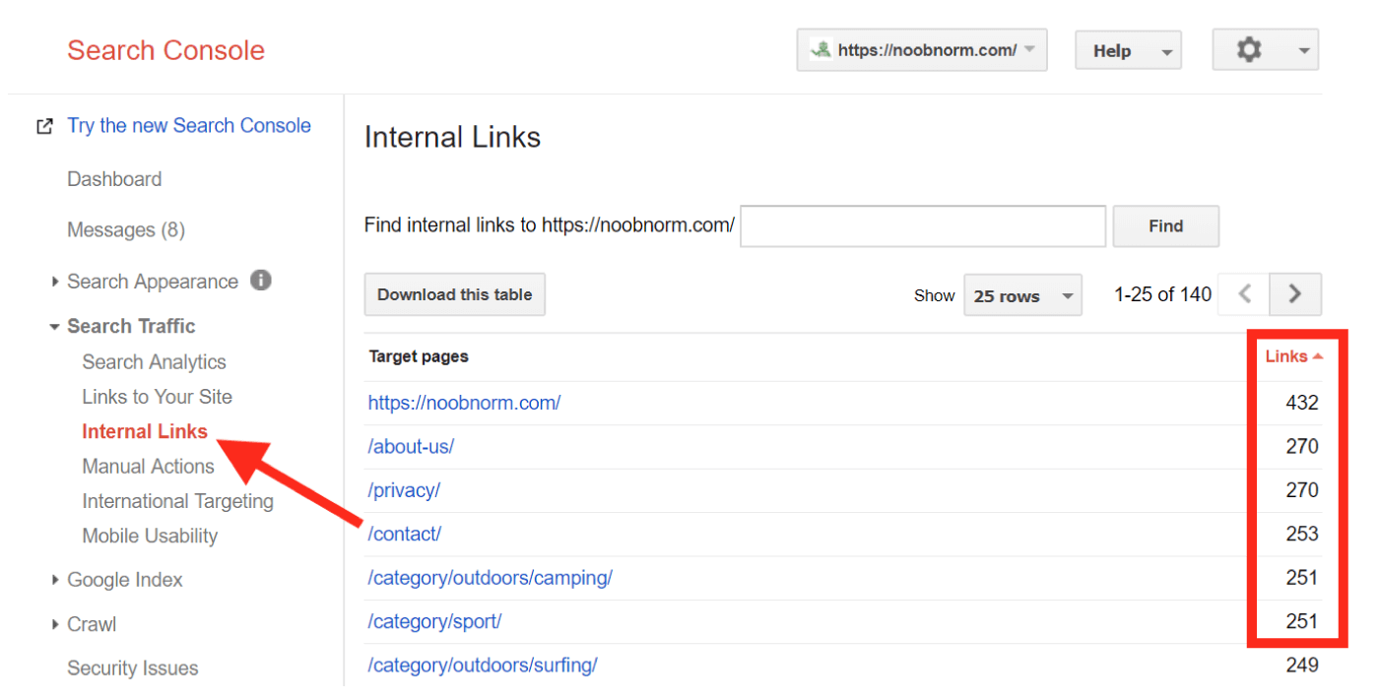The image size is (1379, 700).
Task: Sort table by Links column header
Action: [1293, 356]
